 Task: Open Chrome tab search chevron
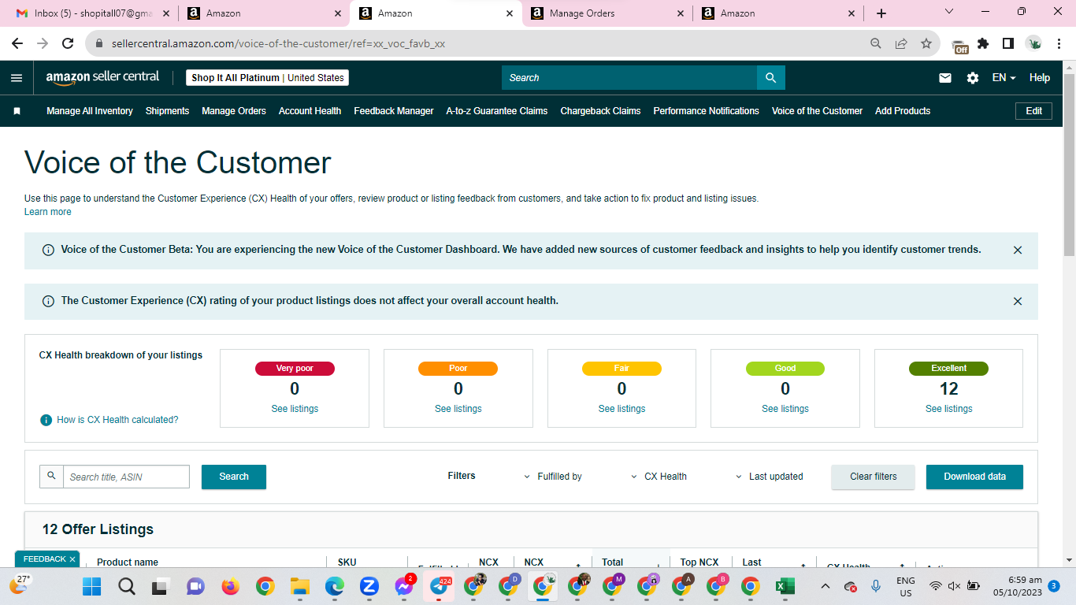949,12
